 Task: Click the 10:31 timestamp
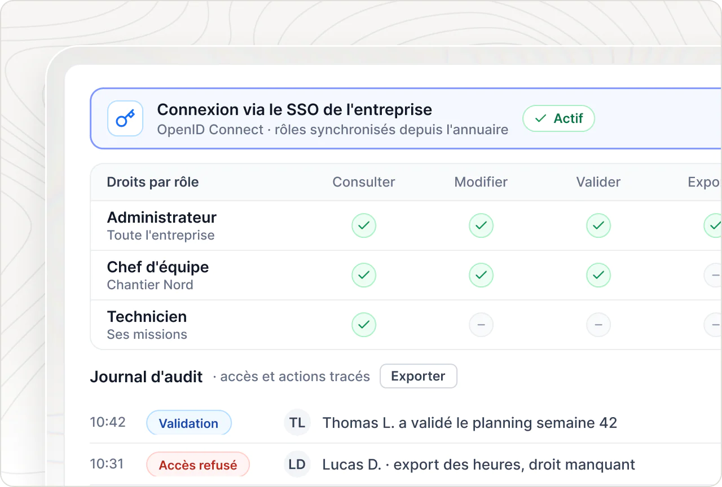[x=107, y=464]
